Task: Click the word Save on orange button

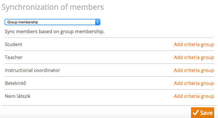Action: click(x=206, y=113)
